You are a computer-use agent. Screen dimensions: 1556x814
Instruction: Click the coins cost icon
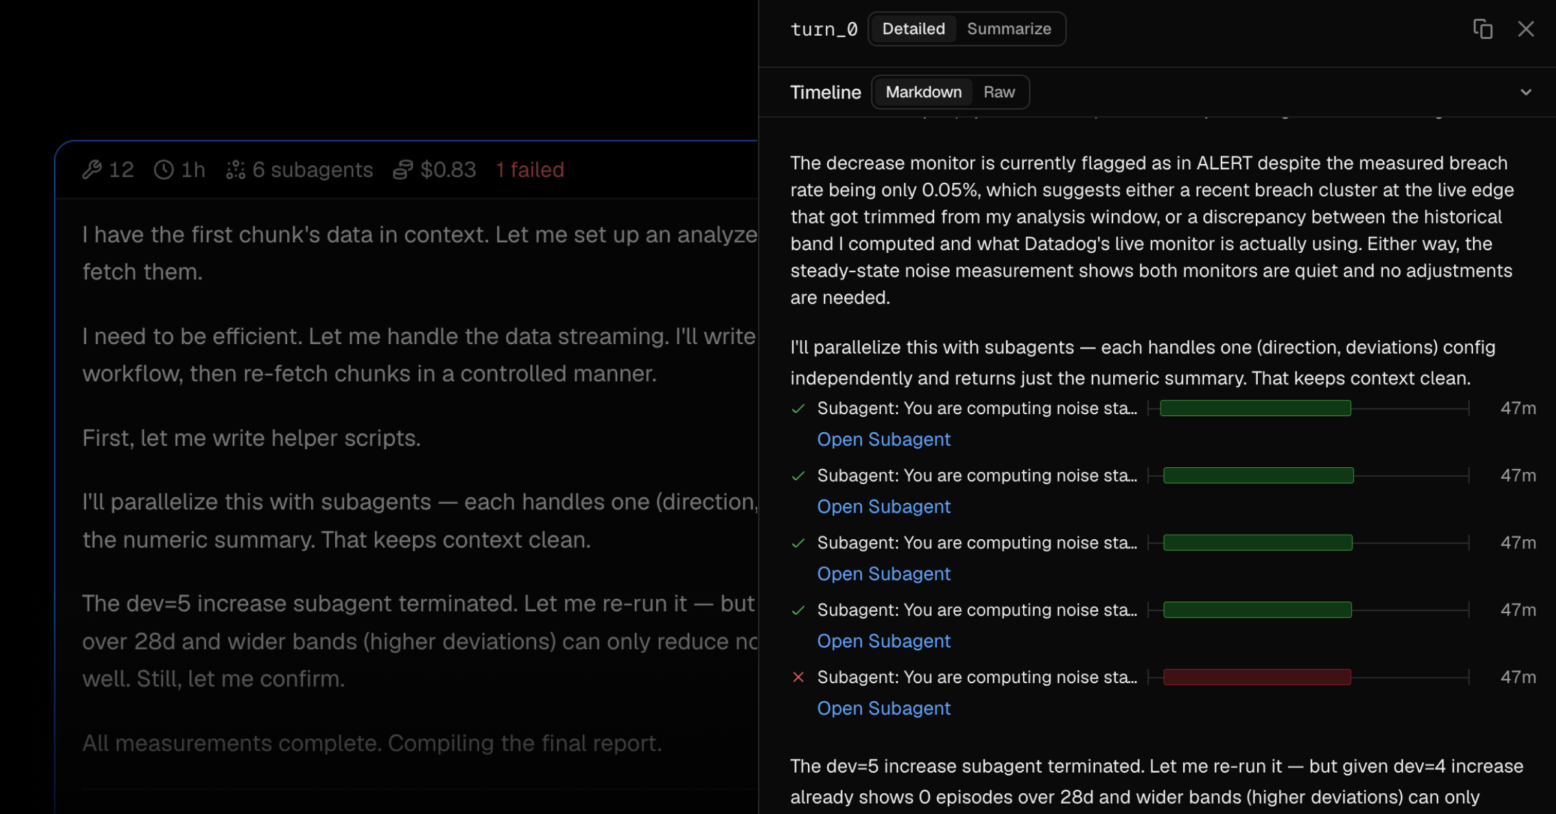click(403, 170)
